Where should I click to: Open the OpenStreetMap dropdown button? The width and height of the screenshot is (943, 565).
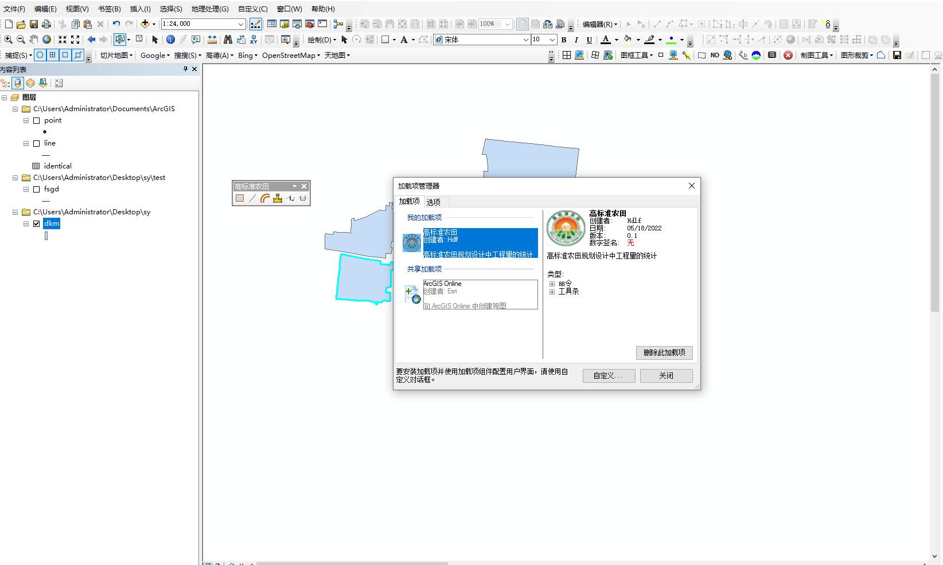click(x=291, y=55)
